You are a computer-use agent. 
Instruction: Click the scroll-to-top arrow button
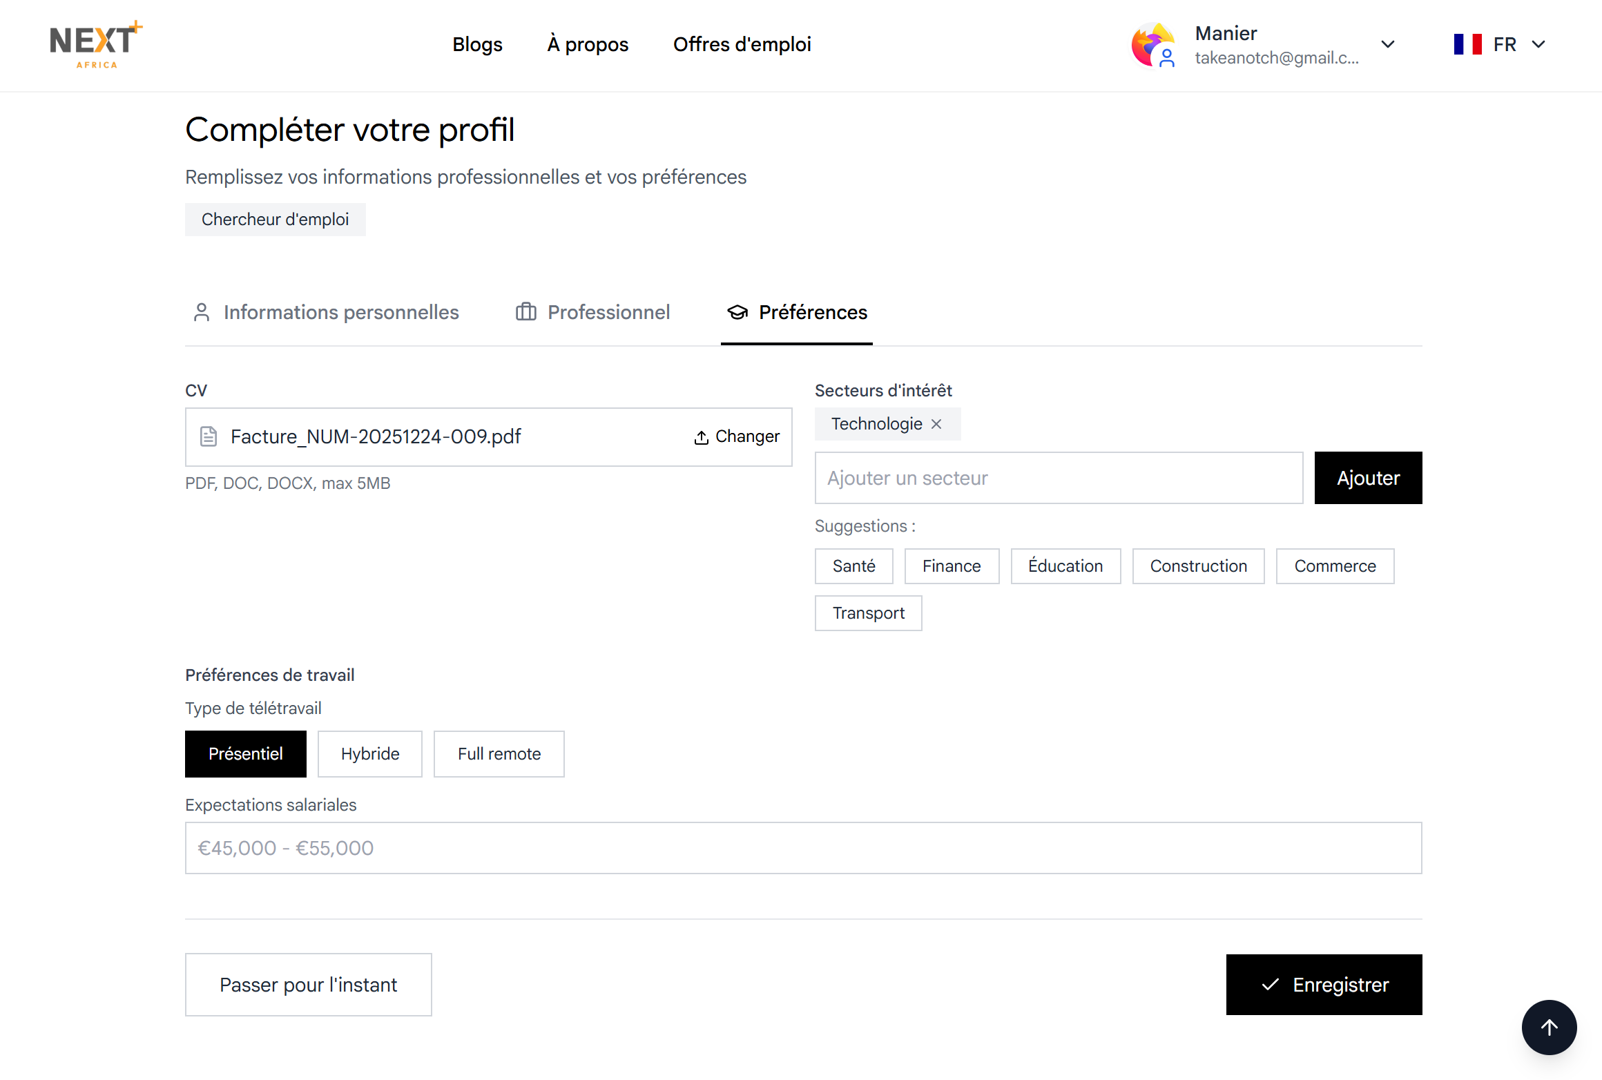pos(1549,1027)
